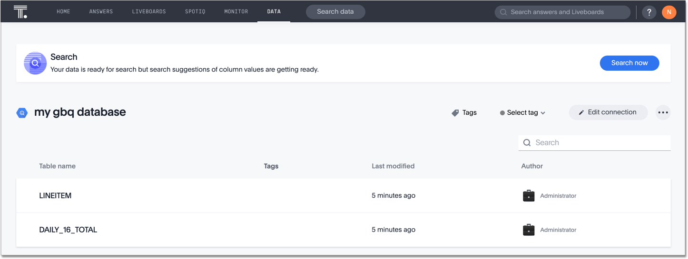The width and height of the screenshot is (688, 259).
Task: Click the Search data button
Action: (x=335, y=12)
